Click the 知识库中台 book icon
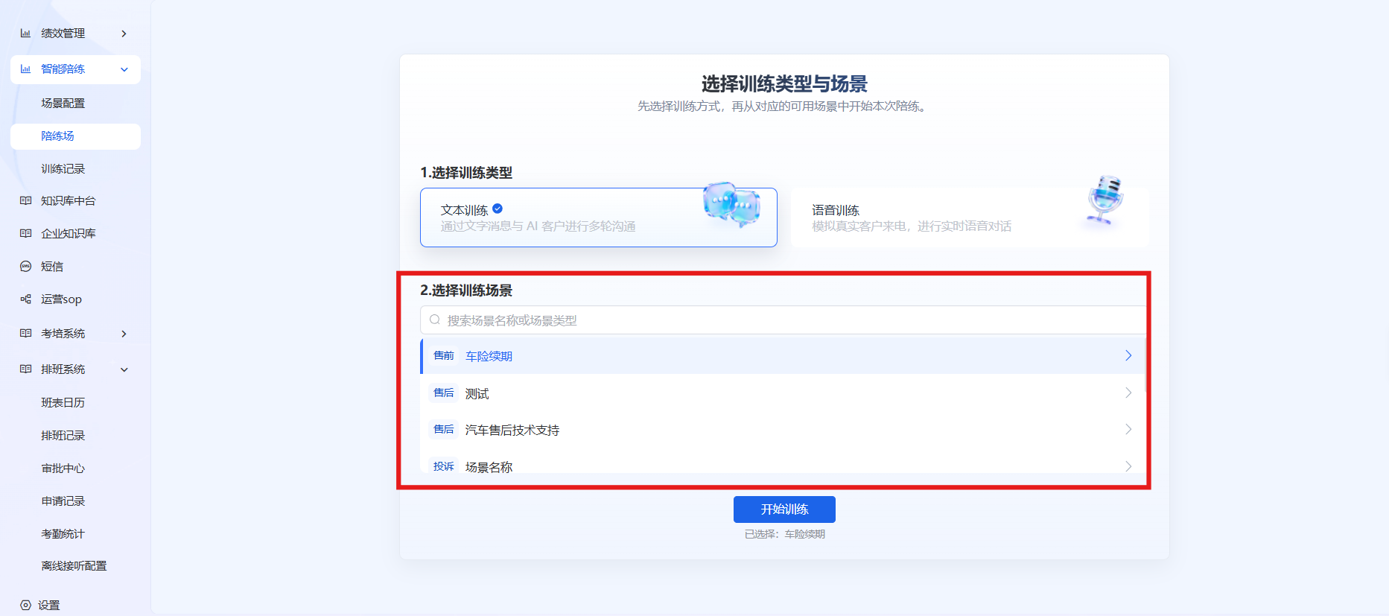1389x616 pixels. tap(25, 201)
